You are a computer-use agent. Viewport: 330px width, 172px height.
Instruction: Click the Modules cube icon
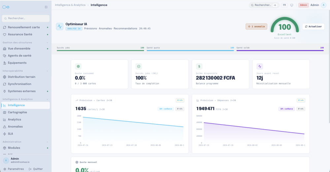pyautogui.click(x=5, y=148)
